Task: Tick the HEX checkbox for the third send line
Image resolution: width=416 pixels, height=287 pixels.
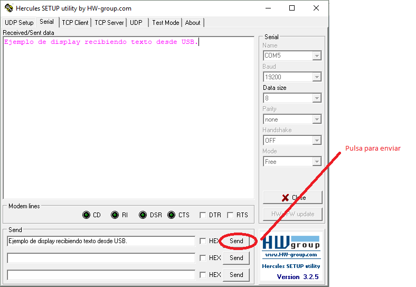Action: tap(203, 275)
